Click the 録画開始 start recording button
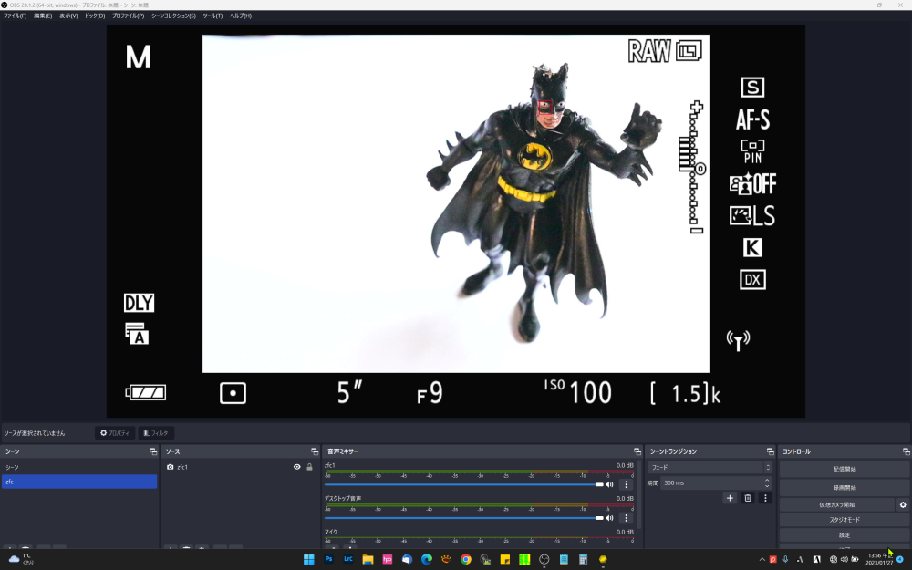The image size is (912, 570). (845, 487)
